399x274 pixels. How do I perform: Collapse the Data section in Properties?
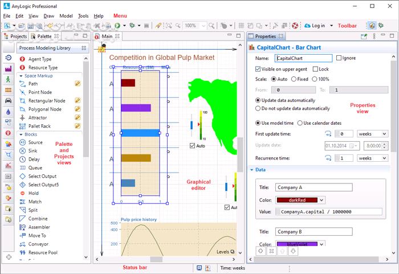pos(253,170)
